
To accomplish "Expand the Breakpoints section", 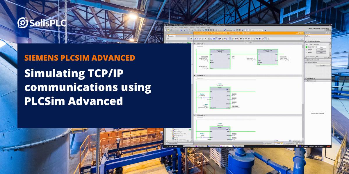I will click(x=305, y=78).
